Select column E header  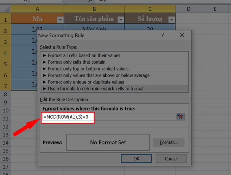(x=215, y=9)
